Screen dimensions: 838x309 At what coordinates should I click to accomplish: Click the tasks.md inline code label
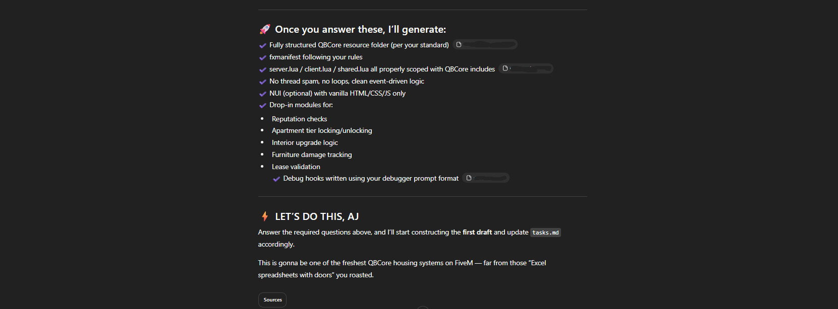click(545, 233)
